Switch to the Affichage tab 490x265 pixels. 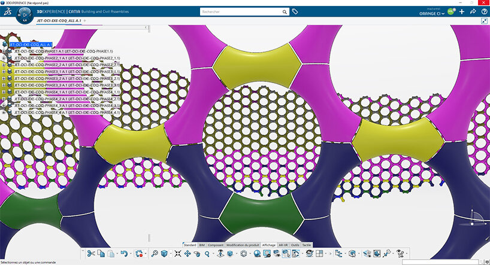[270, 245]
